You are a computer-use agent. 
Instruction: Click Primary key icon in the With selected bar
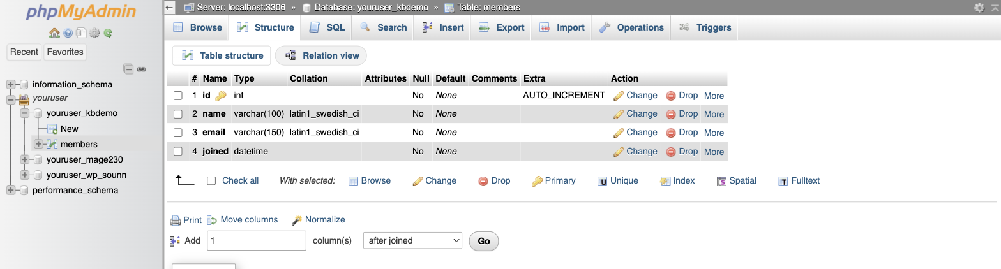tap(538, 181)
